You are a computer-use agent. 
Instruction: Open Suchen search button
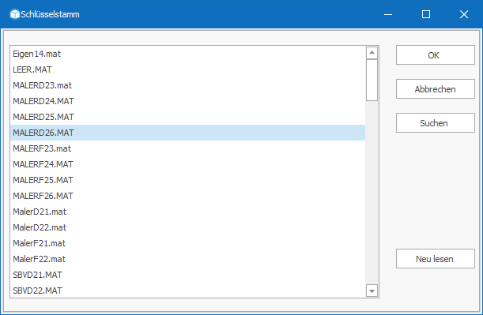click(x=436, y=122)
